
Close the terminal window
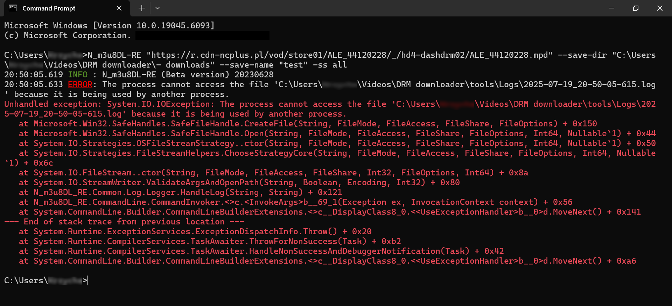pos(660,8)
